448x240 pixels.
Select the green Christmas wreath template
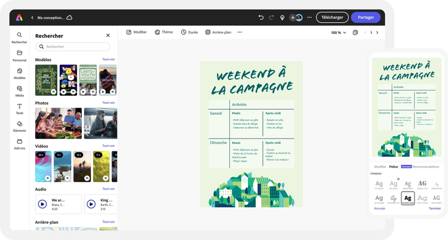click(46, 80)
